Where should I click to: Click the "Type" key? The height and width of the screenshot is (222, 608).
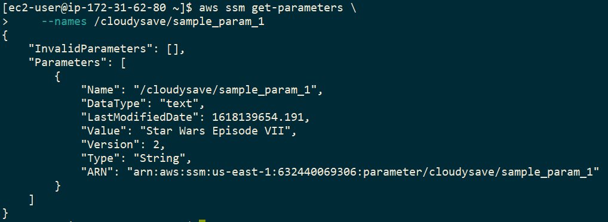100,158
